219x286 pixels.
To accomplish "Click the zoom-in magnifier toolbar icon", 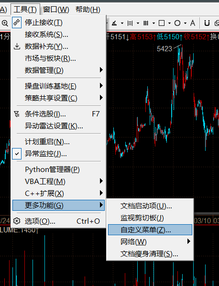I will (5, 23).
